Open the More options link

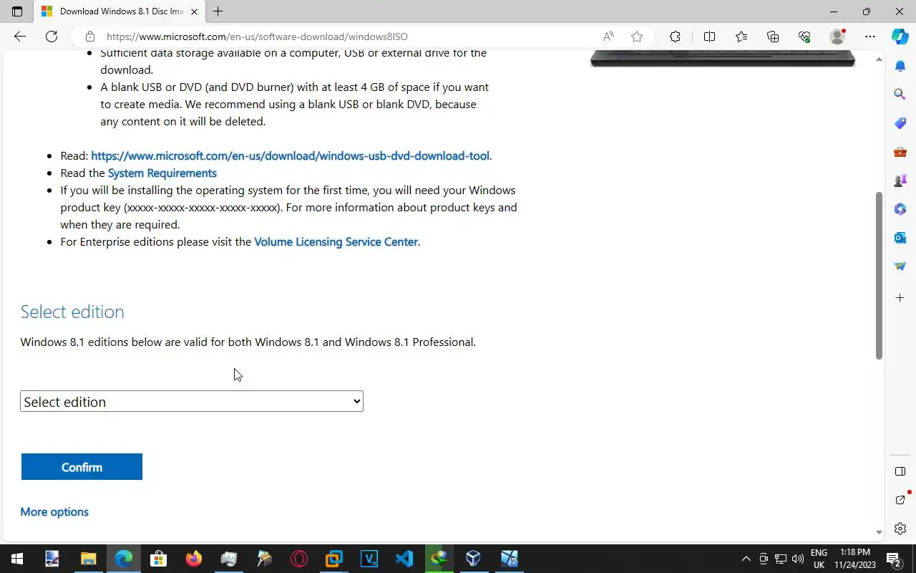click(54, 512)
